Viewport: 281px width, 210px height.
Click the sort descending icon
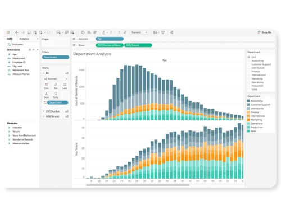point(95,32)
